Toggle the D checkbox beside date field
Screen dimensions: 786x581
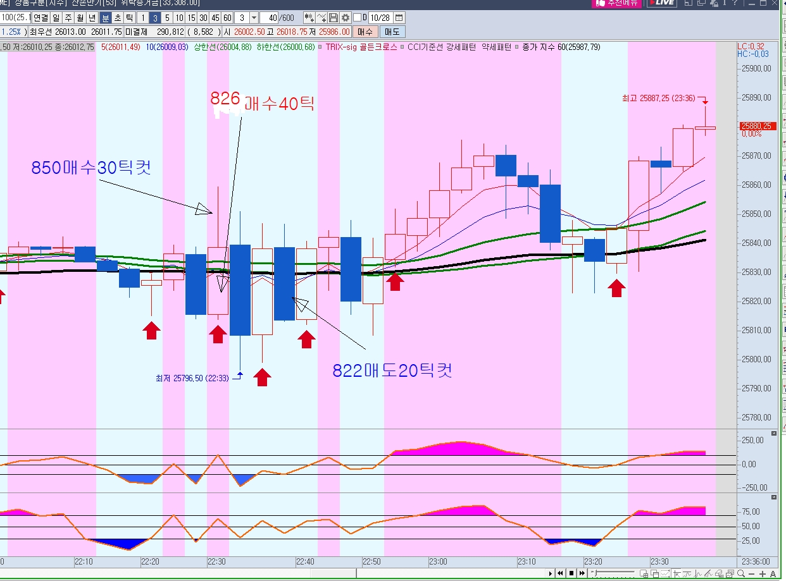358,18
